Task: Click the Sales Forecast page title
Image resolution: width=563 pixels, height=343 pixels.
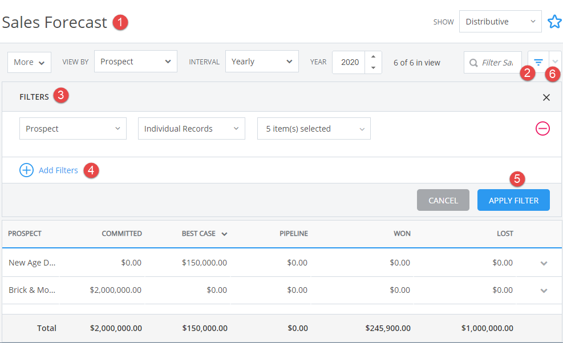Action: pyautogui.click(x=54, y=22)
